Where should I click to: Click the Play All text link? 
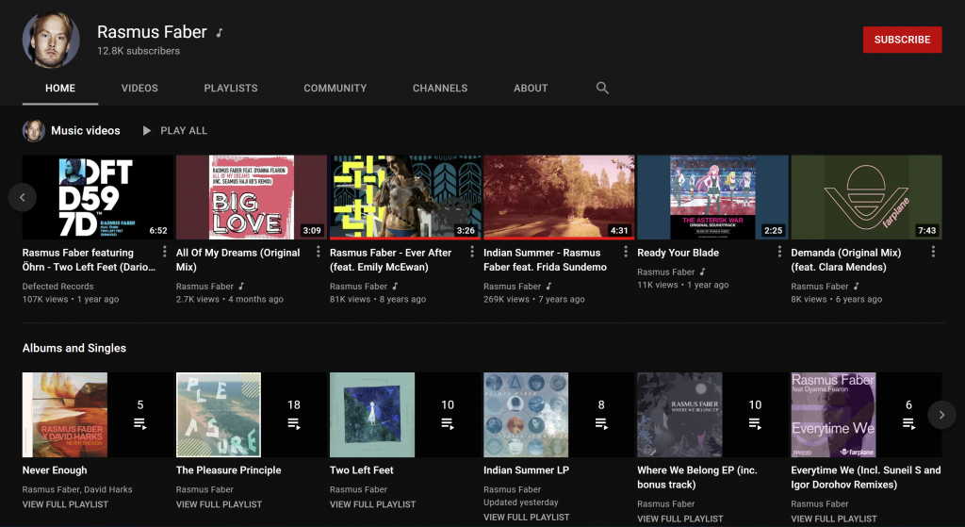(184, 130)
